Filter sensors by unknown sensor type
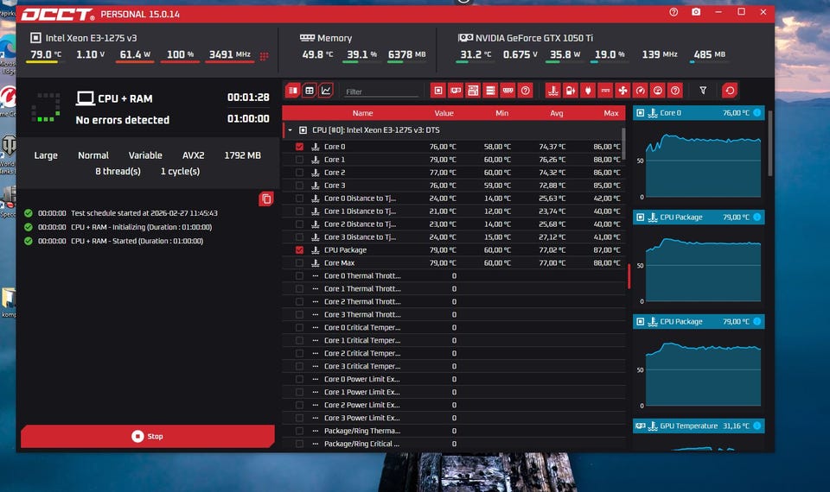 click(x=675, y=91)
